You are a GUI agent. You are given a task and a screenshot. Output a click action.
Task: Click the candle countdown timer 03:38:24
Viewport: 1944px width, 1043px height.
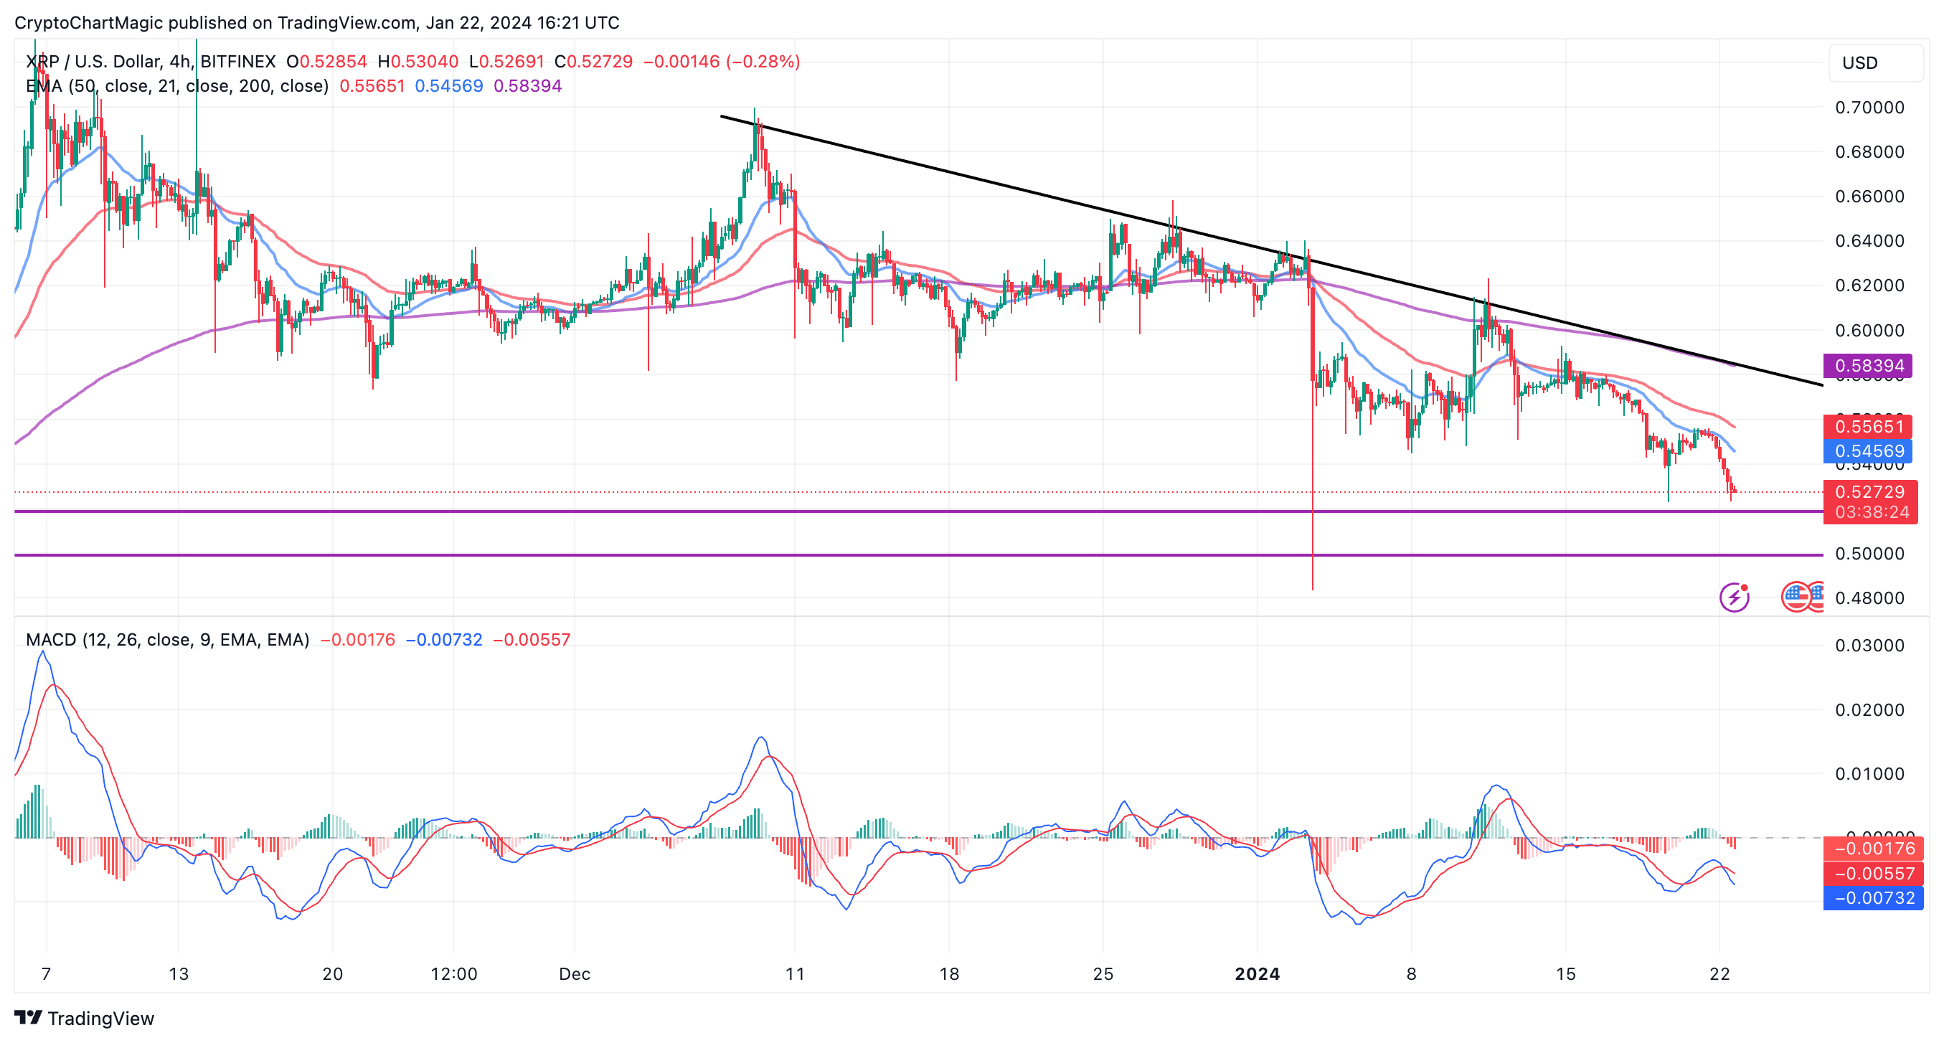point(1870,512)
